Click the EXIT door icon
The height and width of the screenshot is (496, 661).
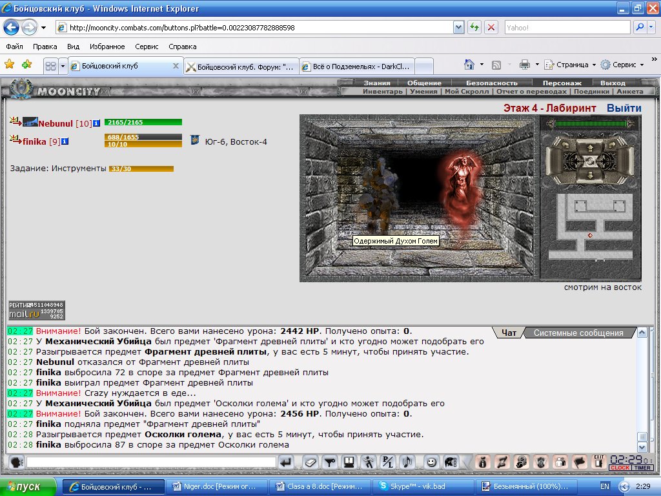coord(598,462)
